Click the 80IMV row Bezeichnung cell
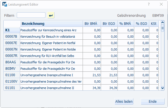The image size is (168, 108). click(x=51, y=69)
